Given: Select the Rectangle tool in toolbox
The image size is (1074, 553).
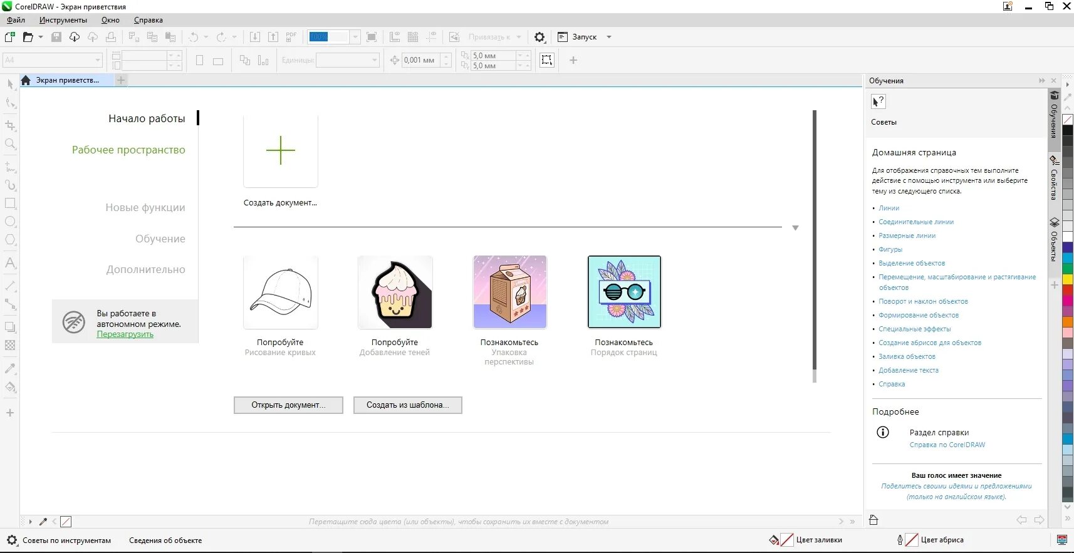Looking at the screenshot, I should pos(10,204).
